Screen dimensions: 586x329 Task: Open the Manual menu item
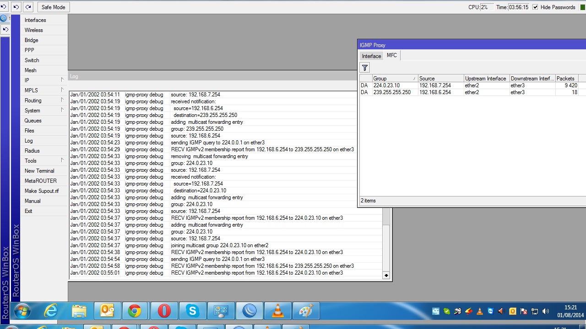(44, 201)
